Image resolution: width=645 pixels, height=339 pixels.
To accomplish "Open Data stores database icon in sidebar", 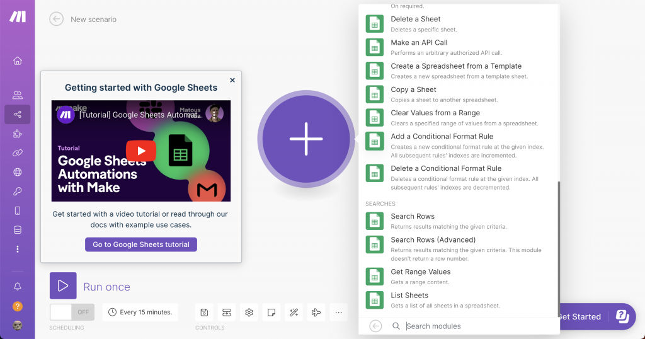I will (x=17, y=230).
